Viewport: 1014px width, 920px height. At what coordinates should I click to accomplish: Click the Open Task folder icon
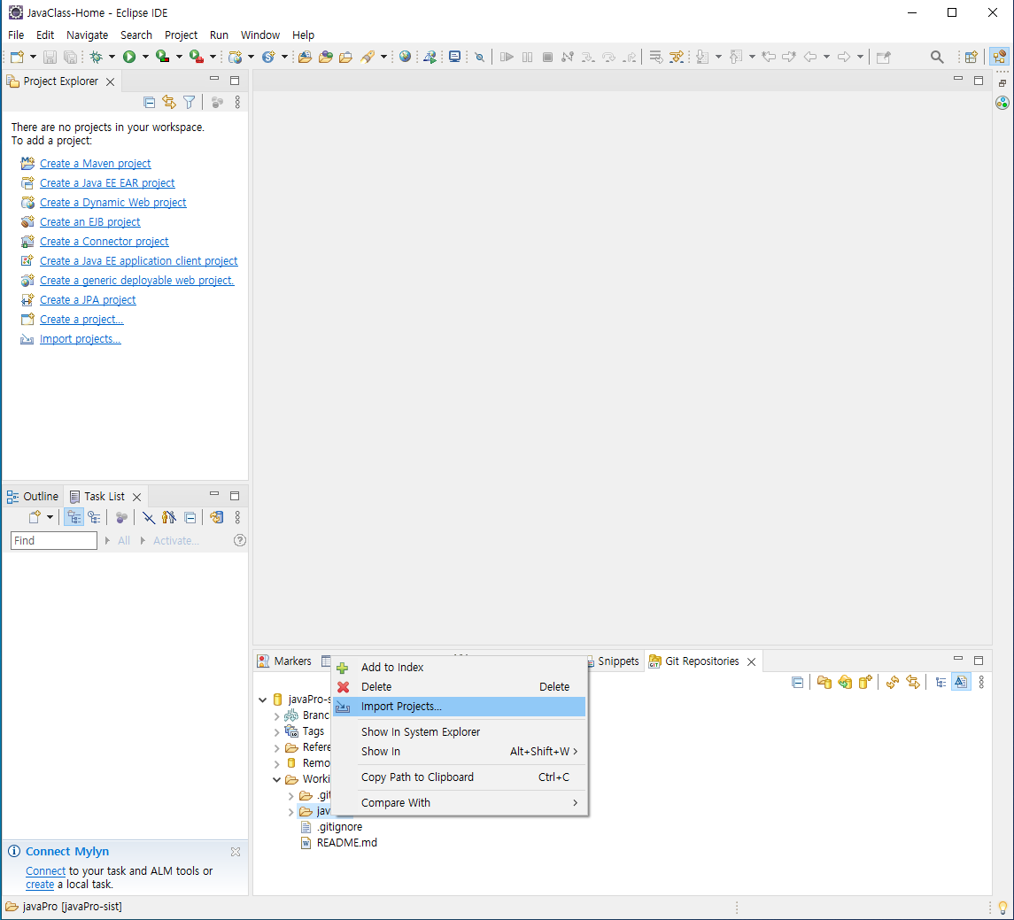coord(345,57)
